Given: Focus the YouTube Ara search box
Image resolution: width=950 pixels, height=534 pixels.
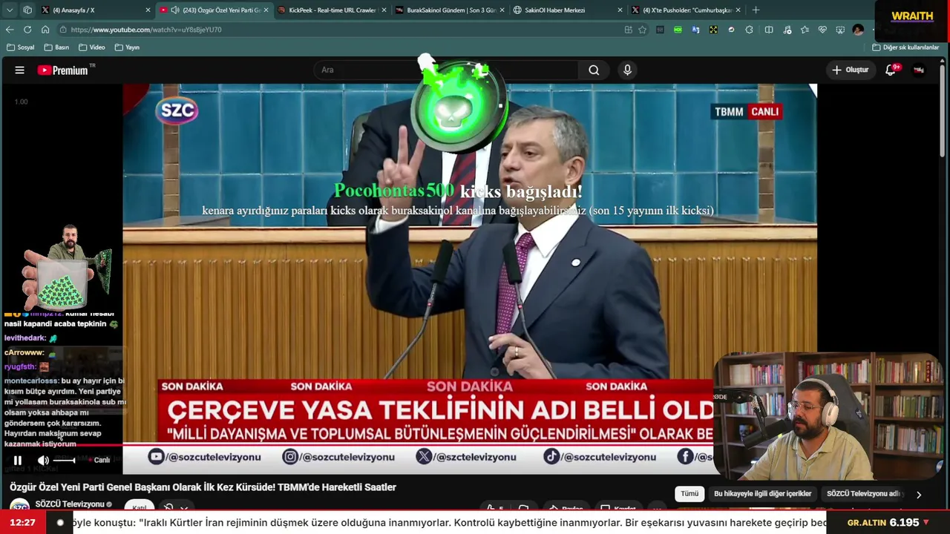Looking at the screenshot, I should (445, 70).
